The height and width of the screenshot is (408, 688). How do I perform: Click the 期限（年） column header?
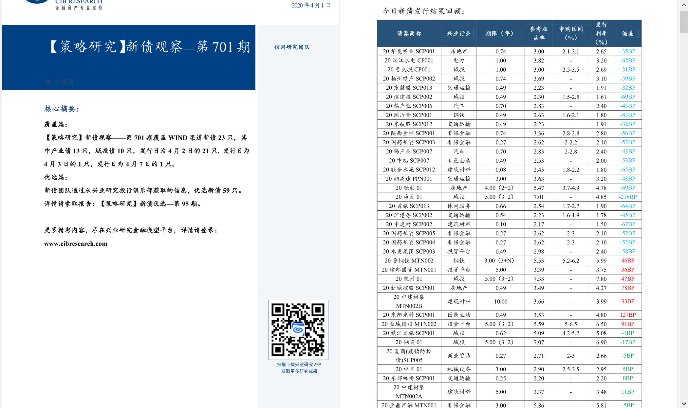500,33
